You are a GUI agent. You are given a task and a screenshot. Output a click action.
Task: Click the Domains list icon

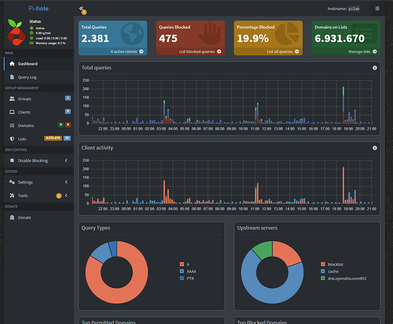12,126
